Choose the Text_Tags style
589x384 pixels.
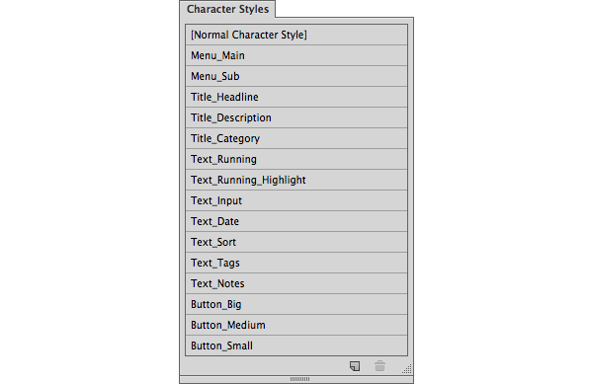point(296,263)
